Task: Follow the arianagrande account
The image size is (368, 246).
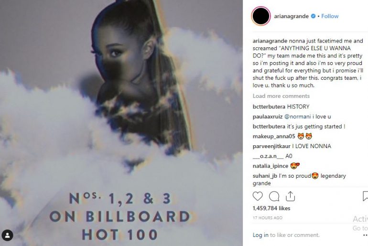Action: [330, 16]
